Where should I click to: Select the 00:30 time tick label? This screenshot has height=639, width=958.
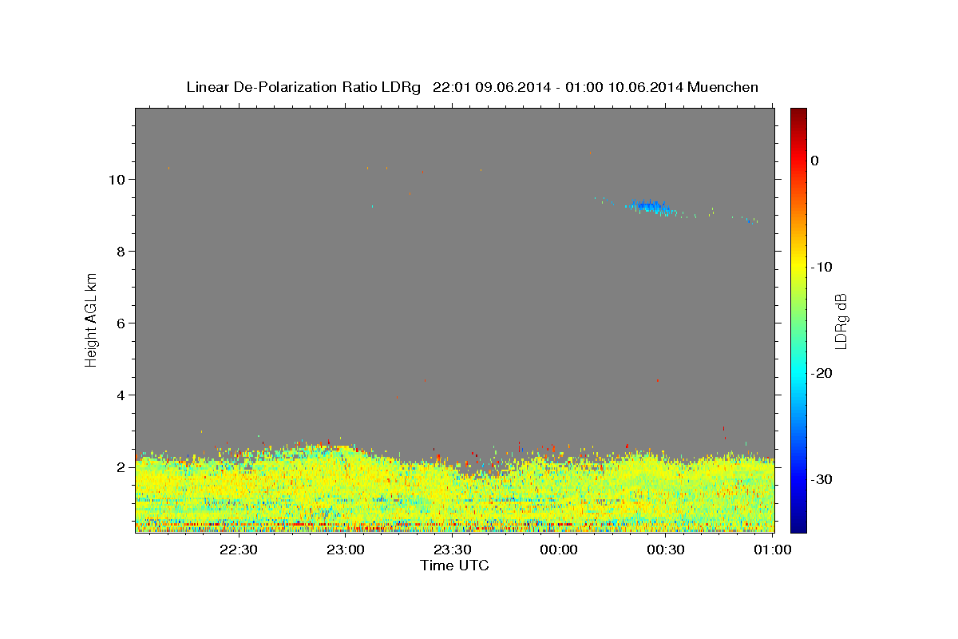pos(665,550)
